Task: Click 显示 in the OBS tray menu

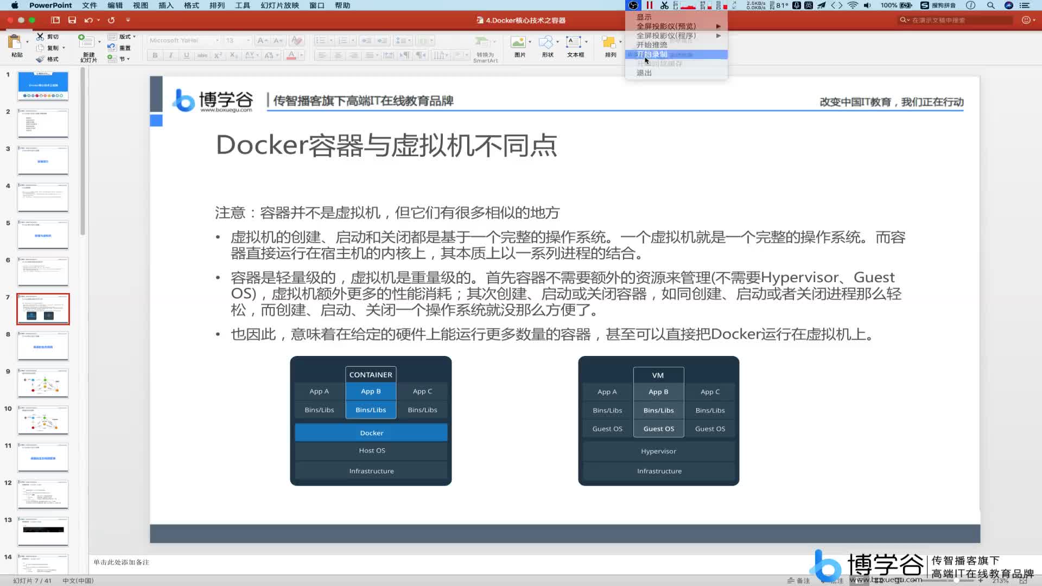Action: coord(676,17)
